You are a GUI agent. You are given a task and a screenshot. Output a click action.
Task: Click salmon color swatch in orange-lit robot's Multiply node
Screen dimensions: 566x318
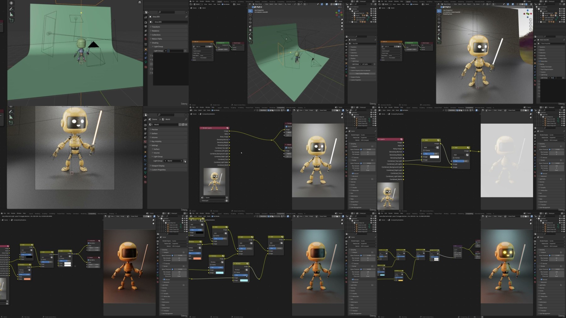tap(27, 279)
